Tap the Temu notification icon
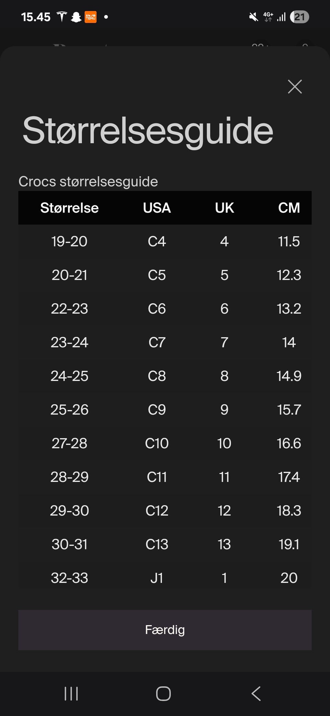330x716 pixels. click(x=91, y=17)
